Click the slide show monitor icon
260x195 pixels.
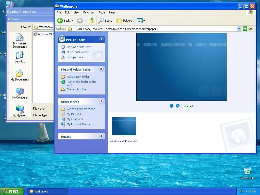coord(63,47)
